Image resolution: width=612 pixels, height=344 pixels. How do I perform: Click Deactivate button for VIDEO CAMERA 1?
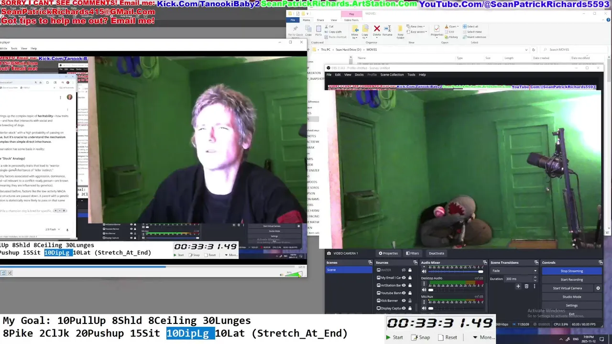click(437, 253)
